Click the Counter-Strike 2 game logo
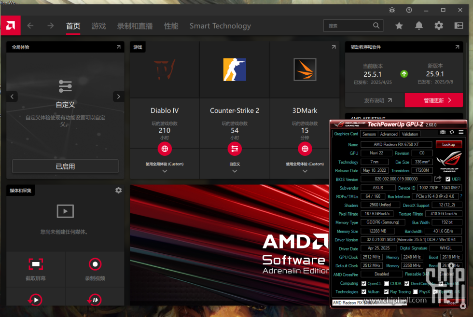The width and height of the screenshot is (473, 317). click(x=235, y=69)
